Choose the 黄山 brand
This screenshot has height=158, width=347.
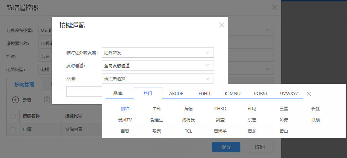[x=284, y=131]
